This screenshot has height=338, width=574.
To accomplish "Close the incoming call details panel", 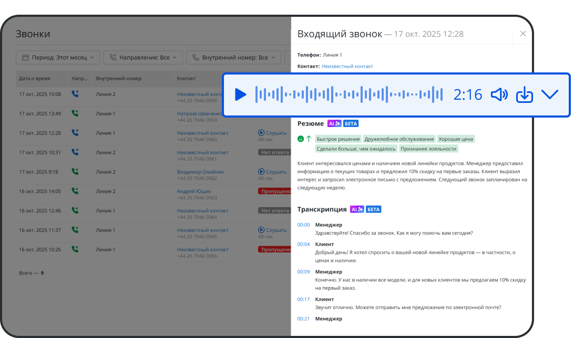I will [x=522, y=34].
